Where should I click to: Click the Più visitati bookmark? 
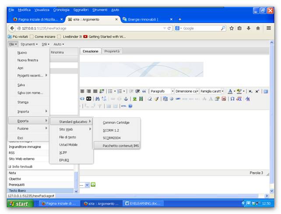pos(18,37)
